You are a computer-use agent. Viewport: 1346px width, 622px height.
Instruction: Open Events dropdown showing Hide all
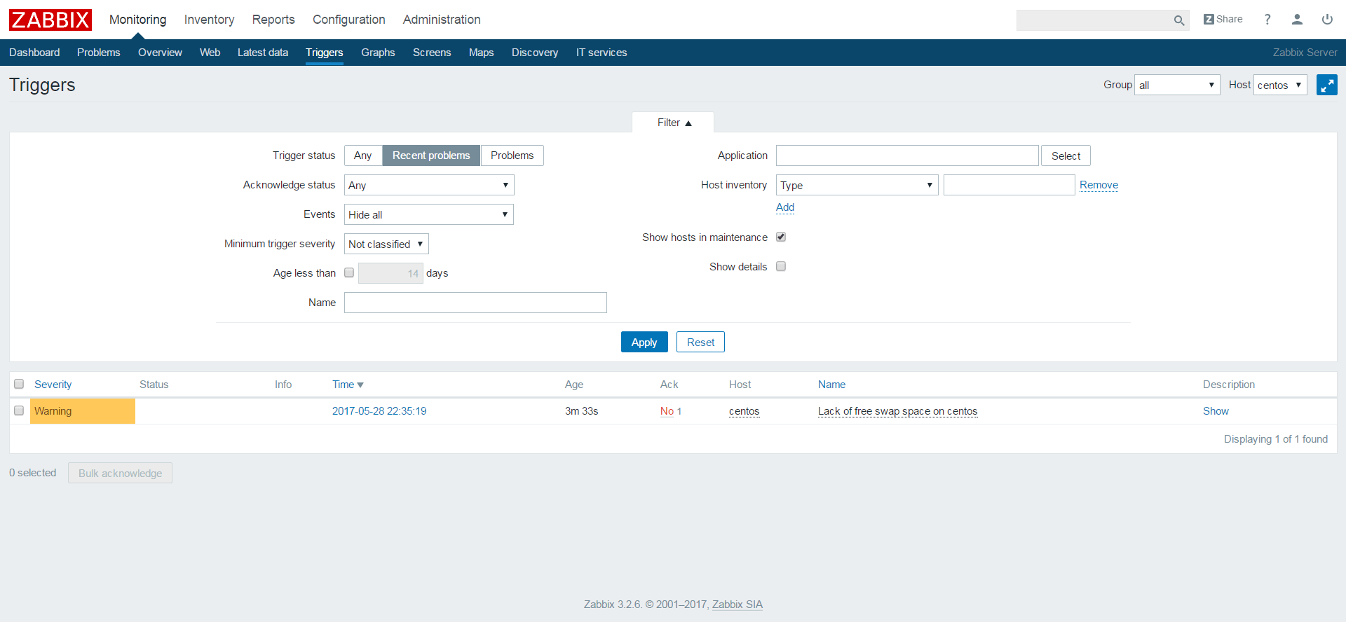click(429, 214)
